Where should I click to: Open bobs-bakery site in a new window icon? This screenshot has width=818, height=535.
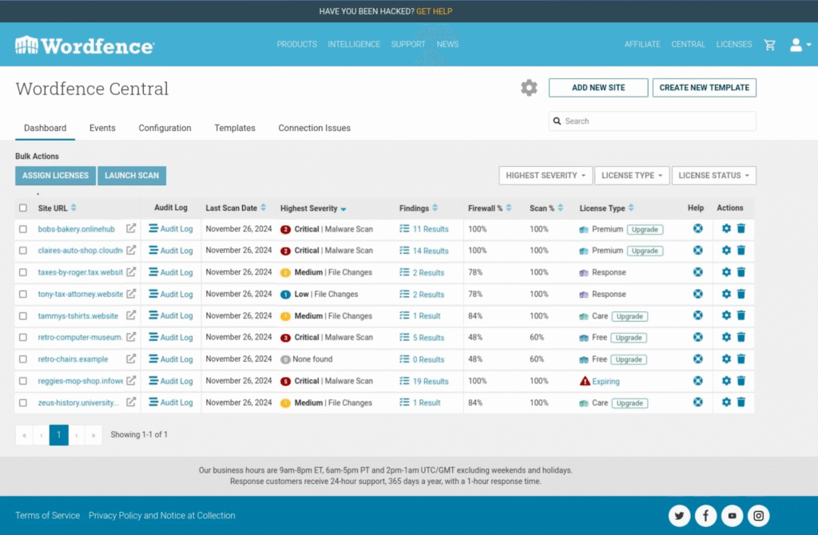coord(131,228)
